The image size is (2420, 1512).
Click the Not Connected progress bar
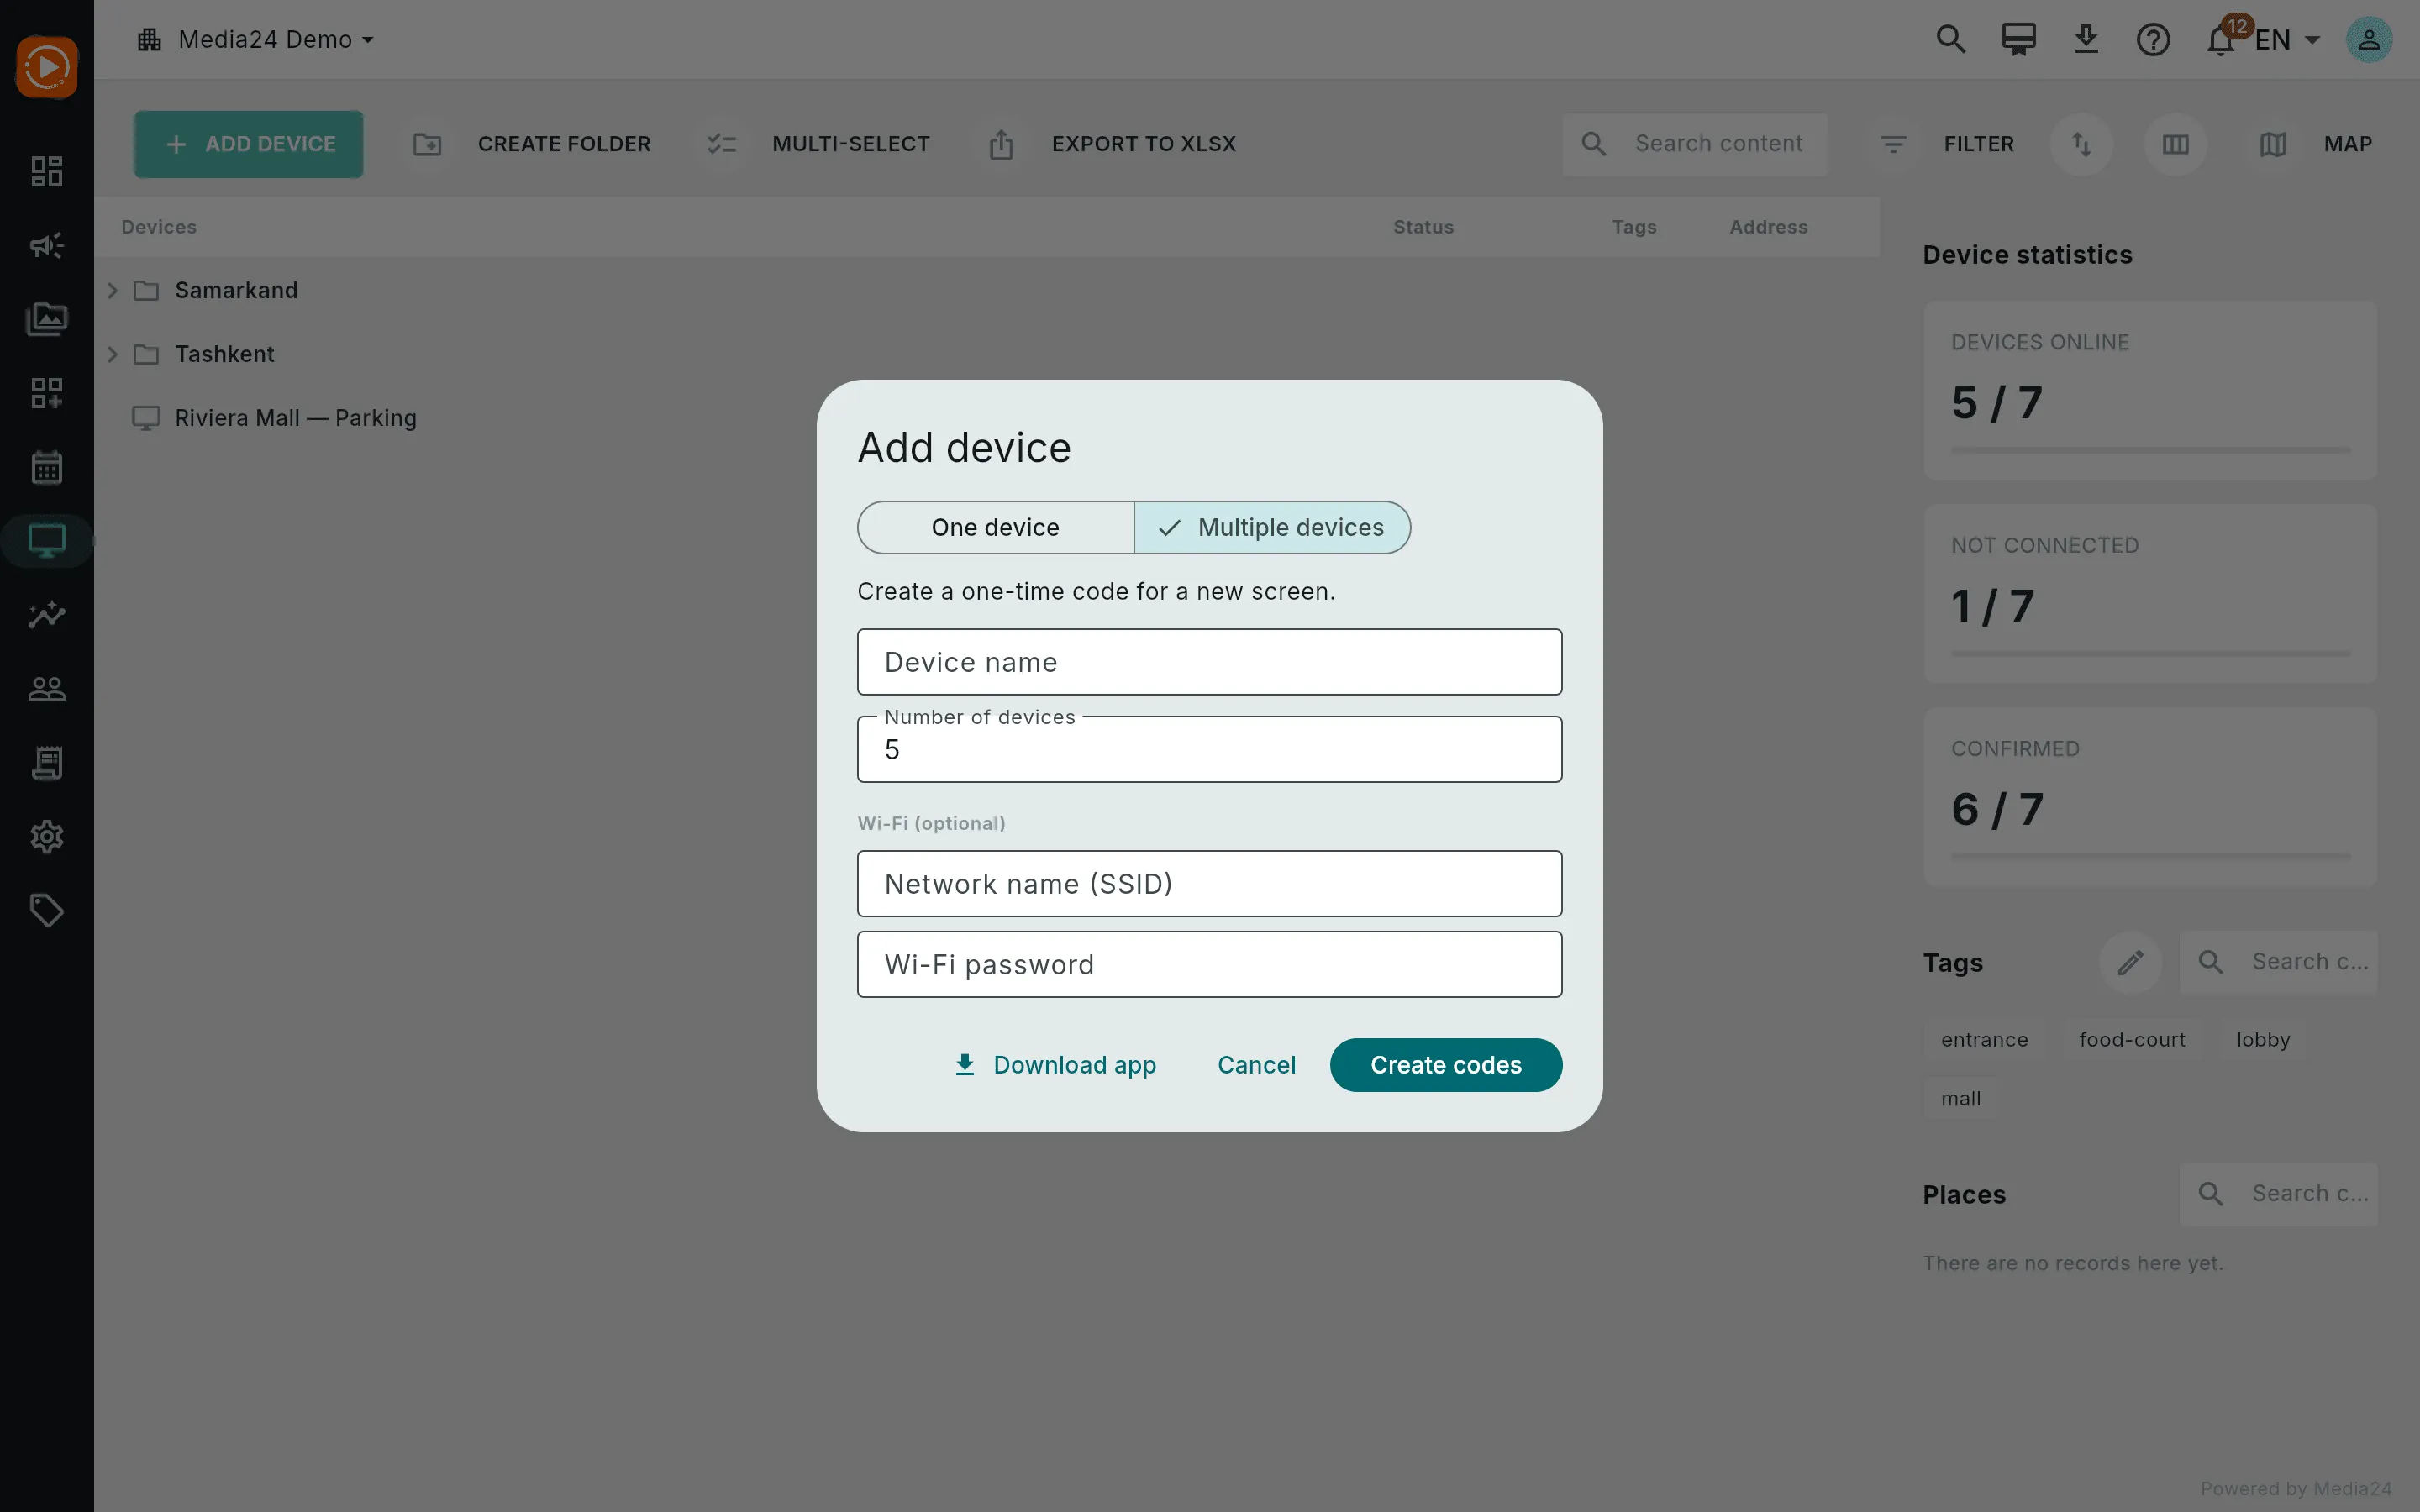2150,653
